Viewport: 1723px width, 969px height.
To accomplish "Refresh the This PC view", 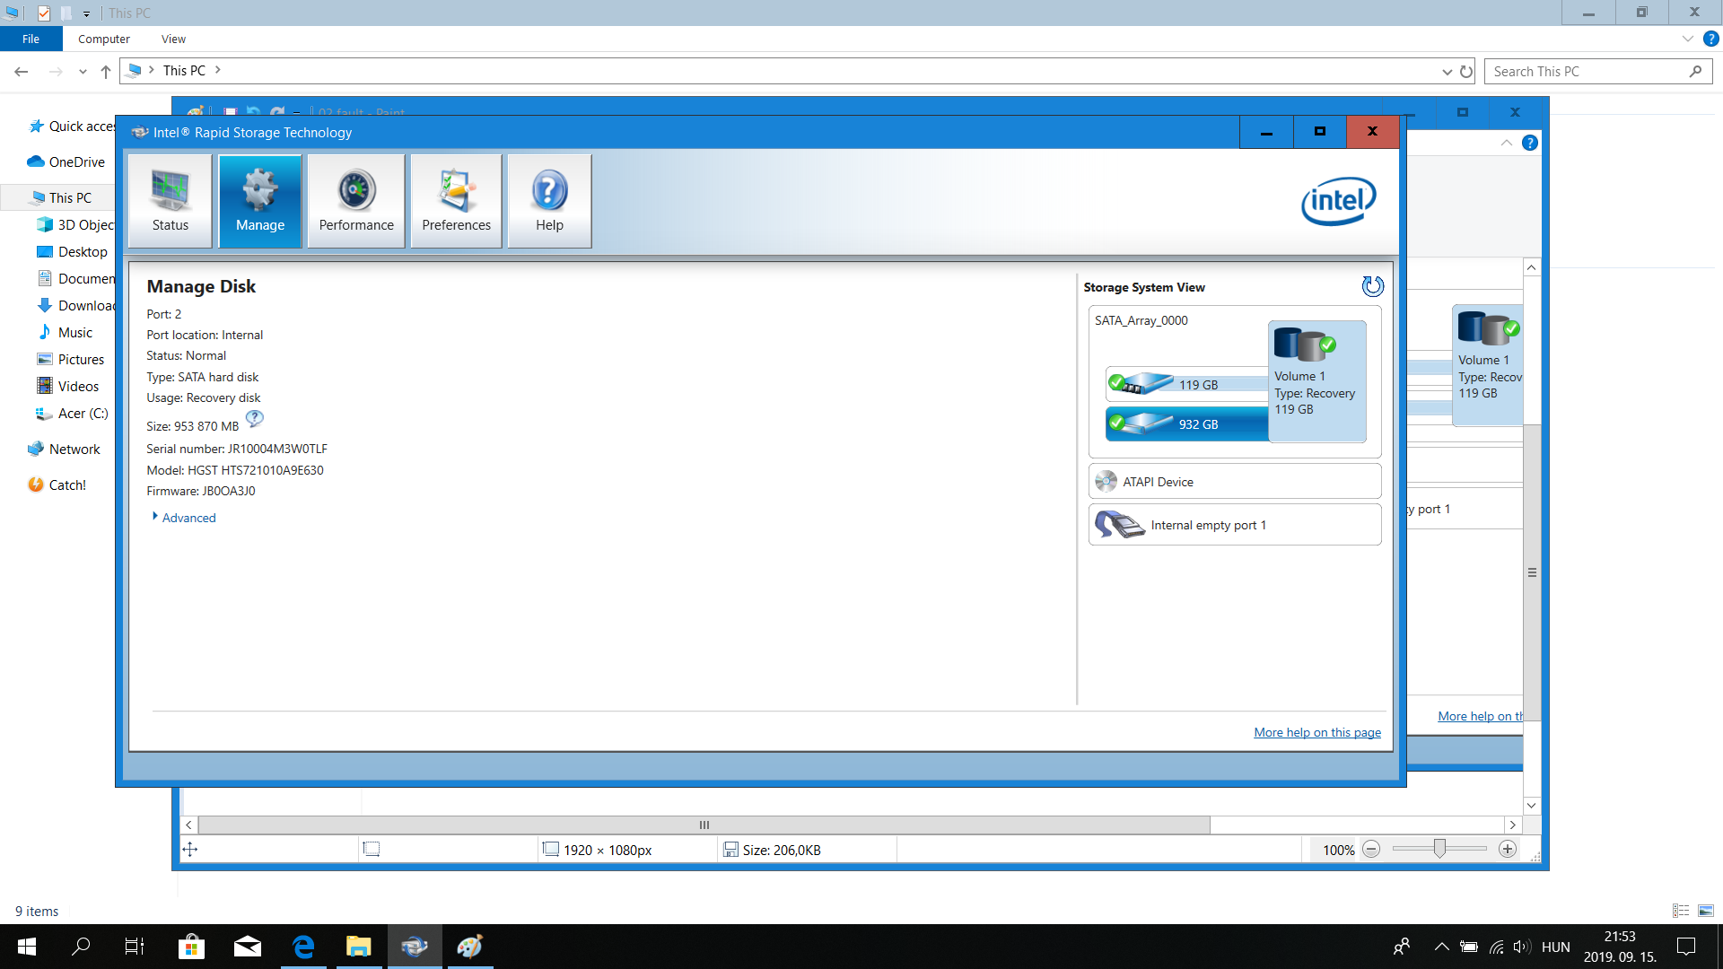I will (1466, 71).
